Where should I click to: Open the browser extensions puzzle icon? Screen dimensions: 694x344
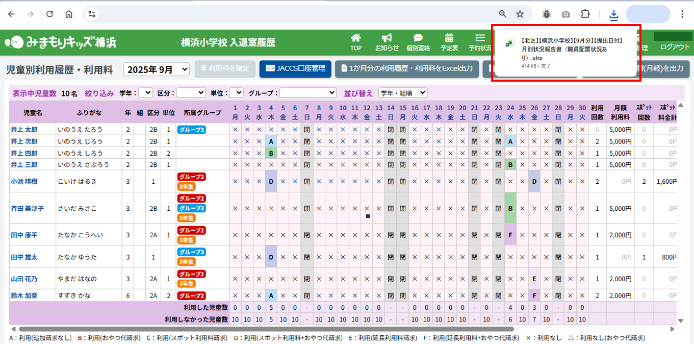point(585,14)
